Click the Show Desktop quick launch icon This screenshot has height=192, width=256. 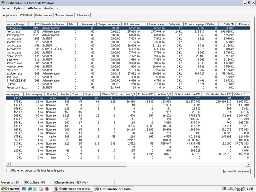(x=24, y=189)
